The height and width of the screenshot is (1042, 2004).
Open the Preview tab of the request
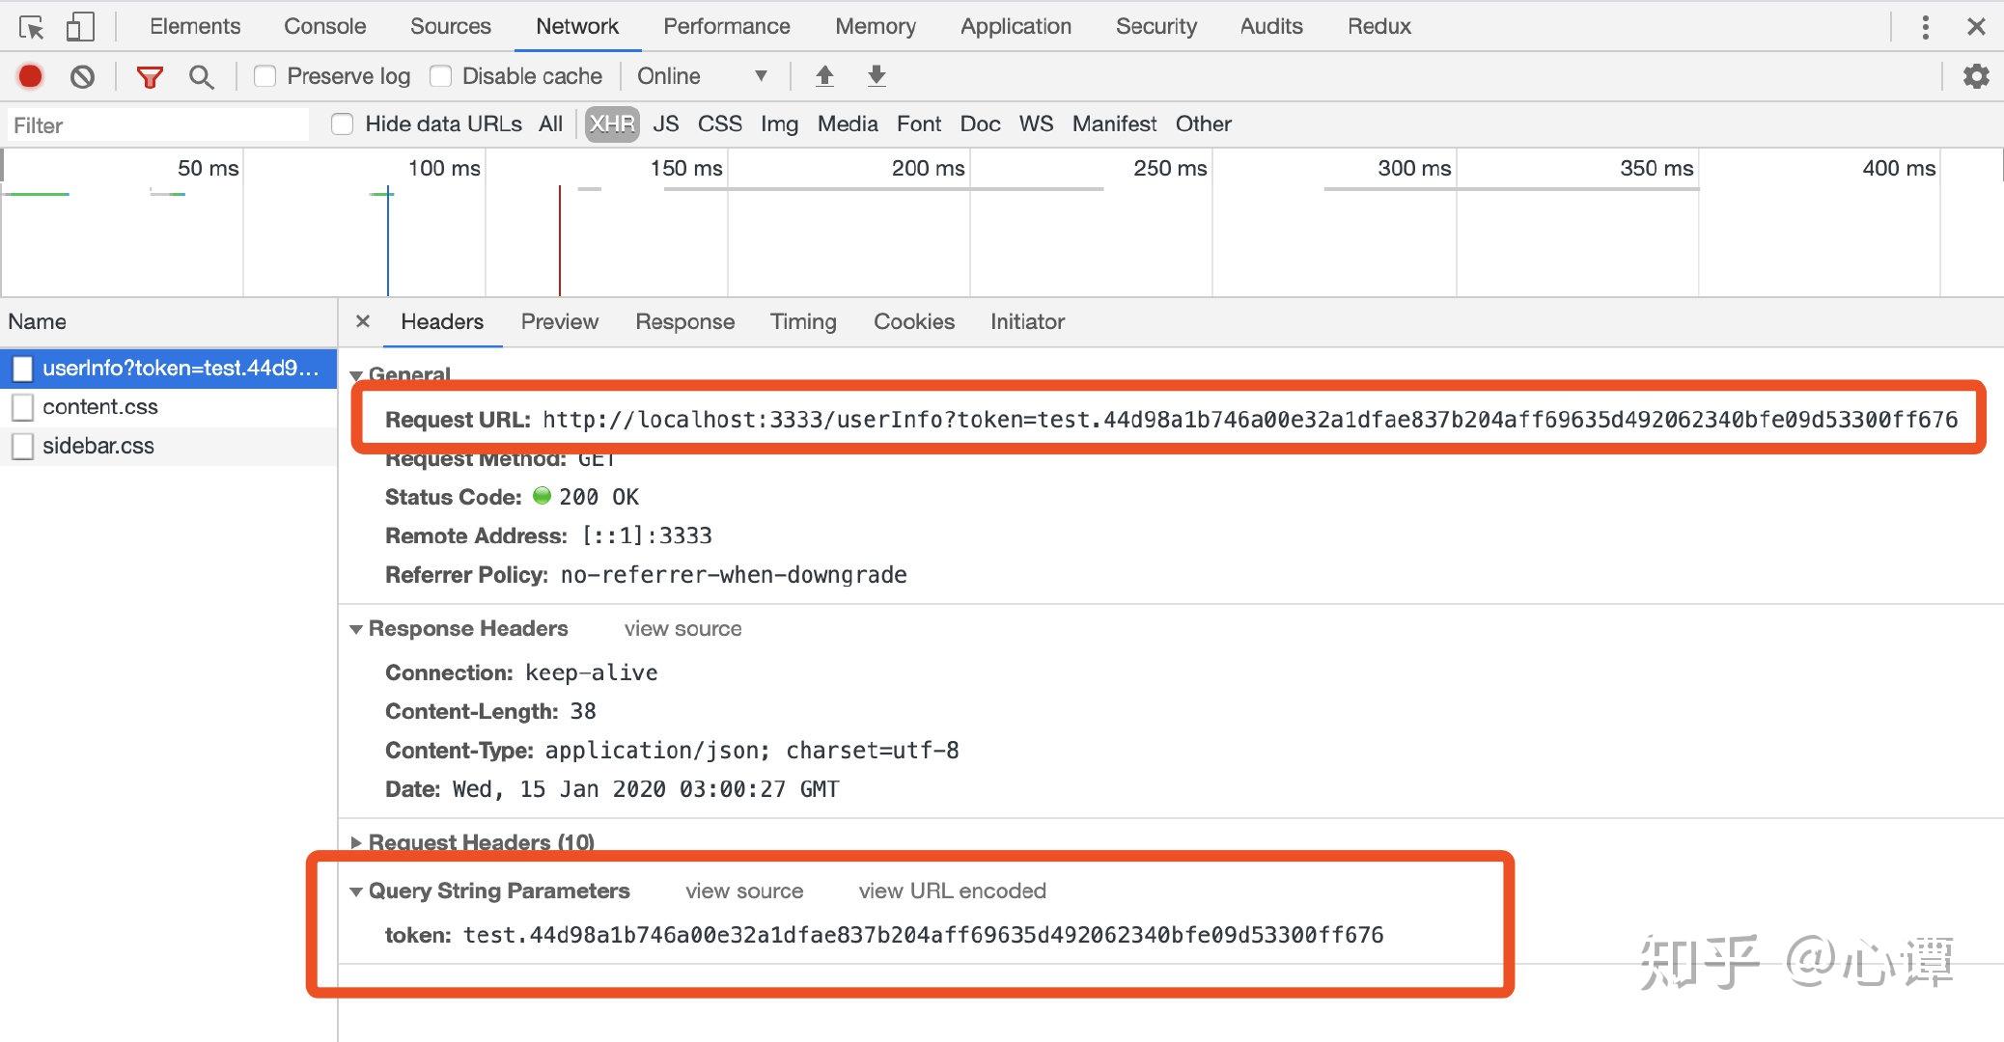[x=559, y=321]
